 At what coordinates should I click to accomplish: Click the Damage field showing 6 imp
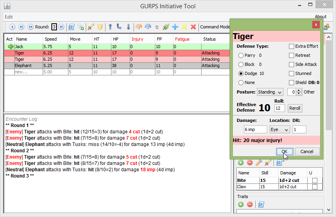pos(255,129)
